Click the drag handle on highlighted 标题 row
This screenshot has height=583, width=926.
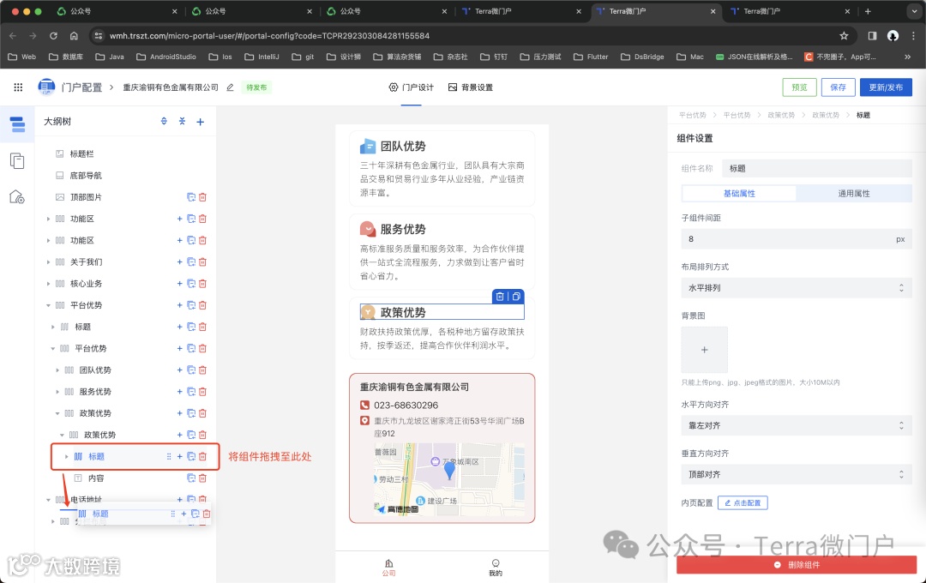pos(169,457)
